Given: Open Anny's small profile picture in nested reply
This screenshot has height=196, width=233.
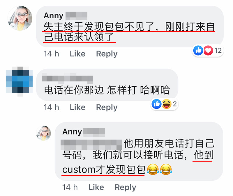Looking at the screenshot, I should (43, 133).
